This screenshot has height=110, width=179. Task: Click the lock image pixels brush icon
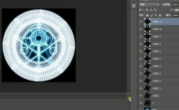click(152, 15)
